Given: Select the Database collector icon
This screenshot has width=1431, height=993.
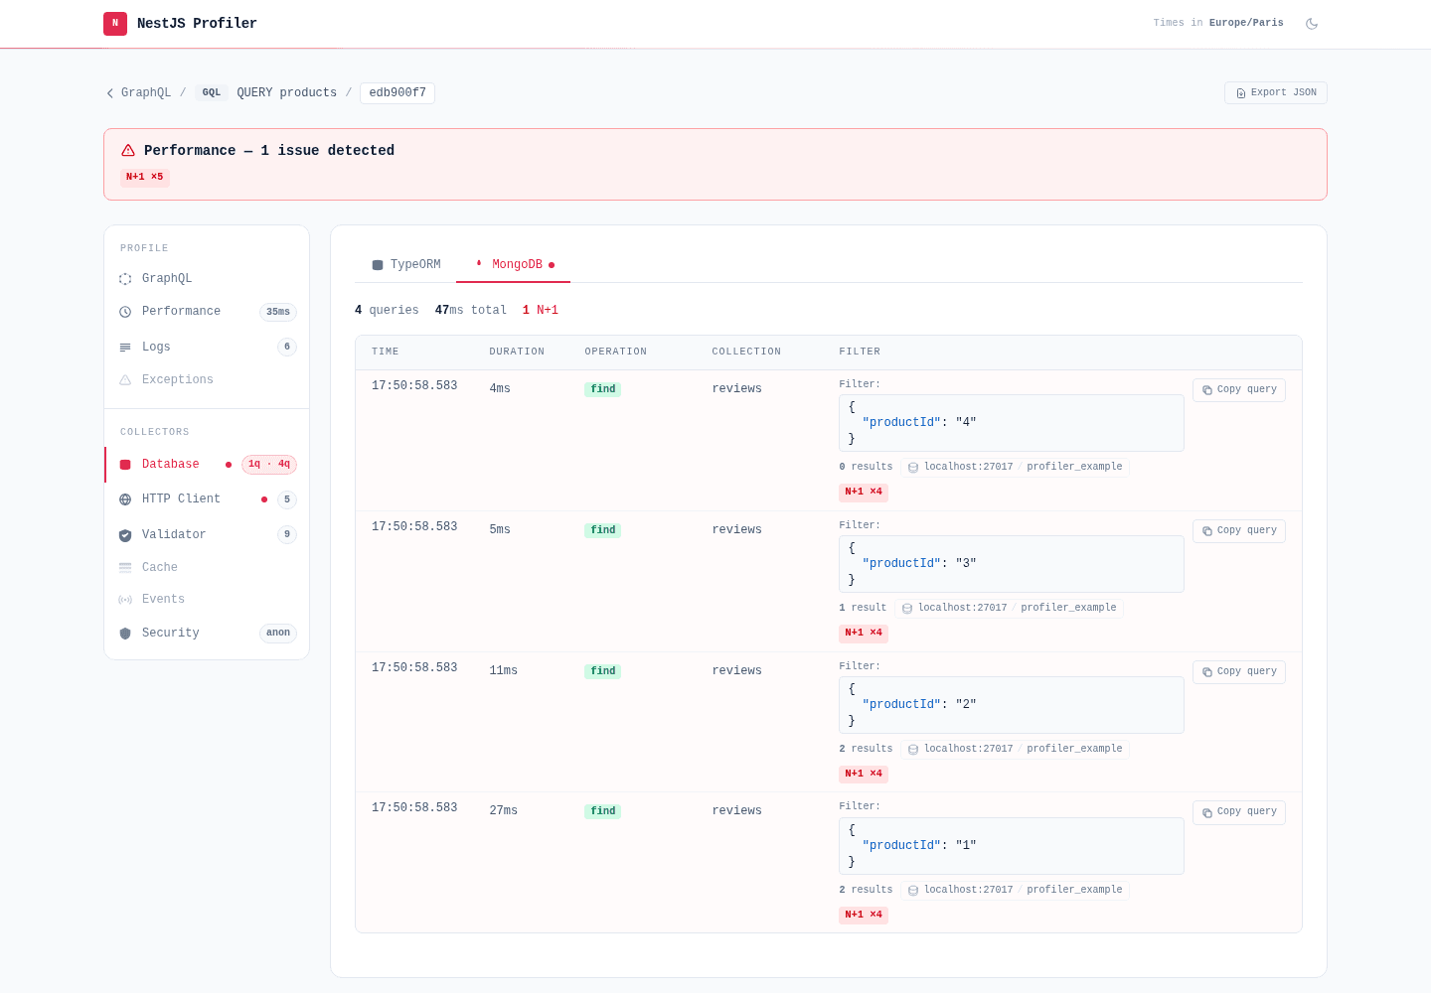Looking at the screenshot, I should point(125,465).
